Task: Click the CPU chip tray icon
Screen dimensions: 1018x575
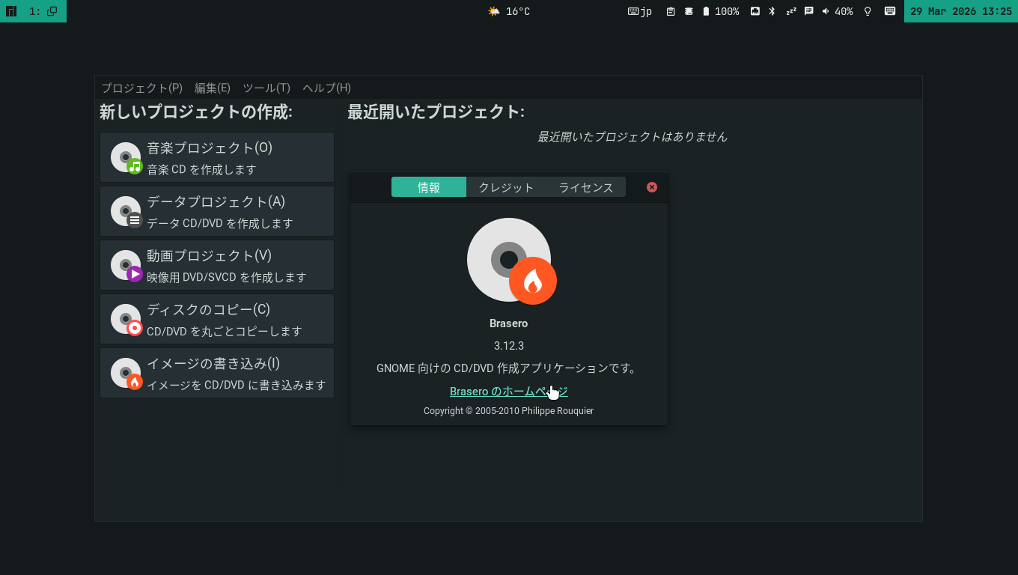Action: (x=689, y=11)
